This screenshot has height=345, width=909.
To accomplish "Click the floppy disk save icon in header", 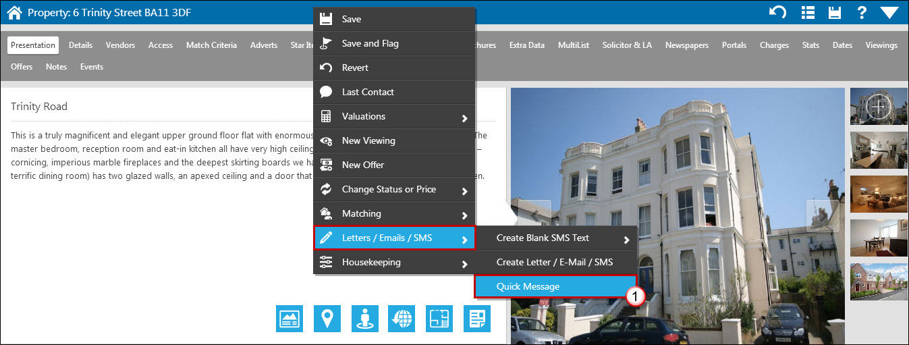I will point(835,12).
